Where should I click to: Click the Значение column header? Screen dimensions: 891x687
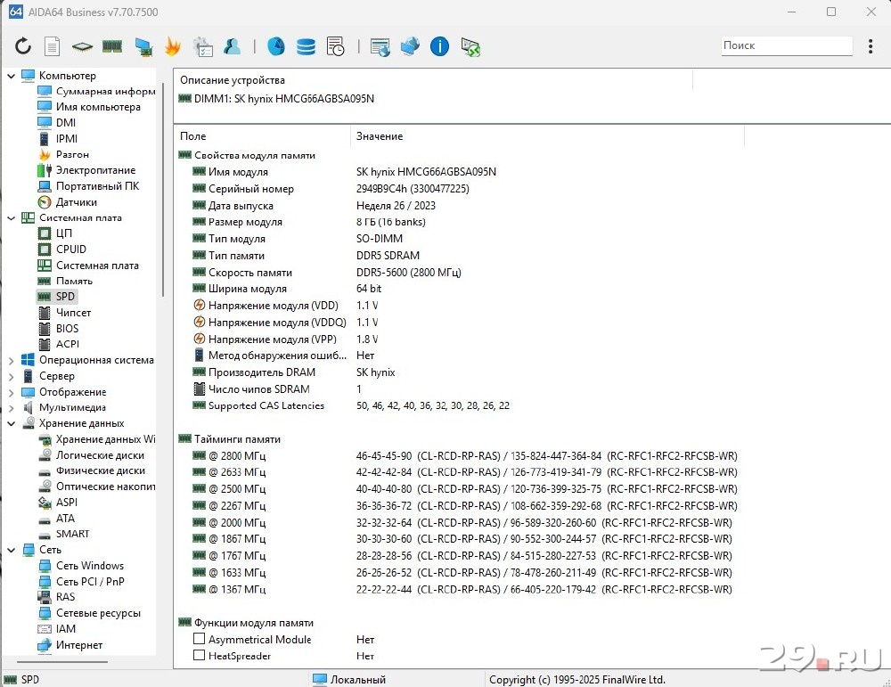pyautogui.click(x=380, y=136)
